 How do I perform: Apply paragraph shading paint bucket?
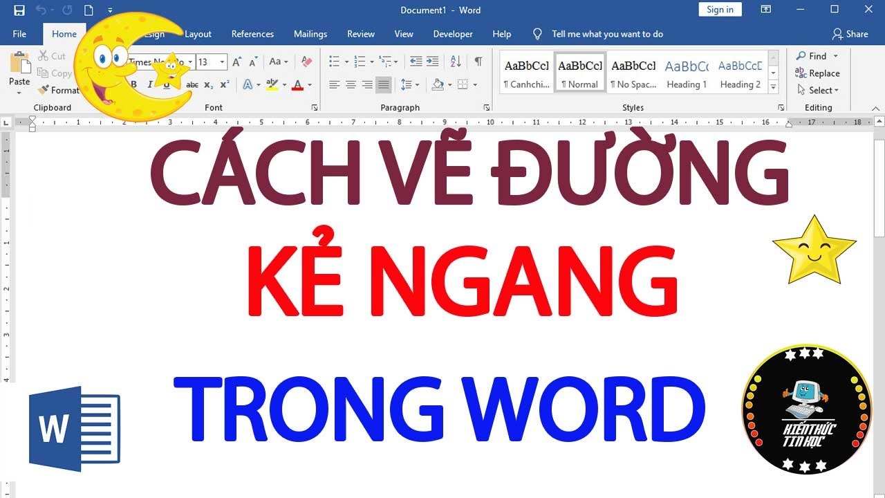pos(437,84)
